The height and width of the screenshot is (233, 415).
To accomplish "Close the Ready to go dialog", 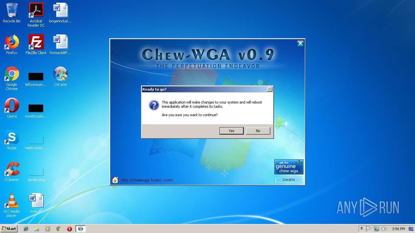I will (x=269, y=89).
